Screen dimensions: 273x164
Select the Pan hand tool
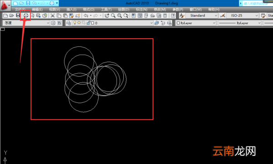coord(107,15)
